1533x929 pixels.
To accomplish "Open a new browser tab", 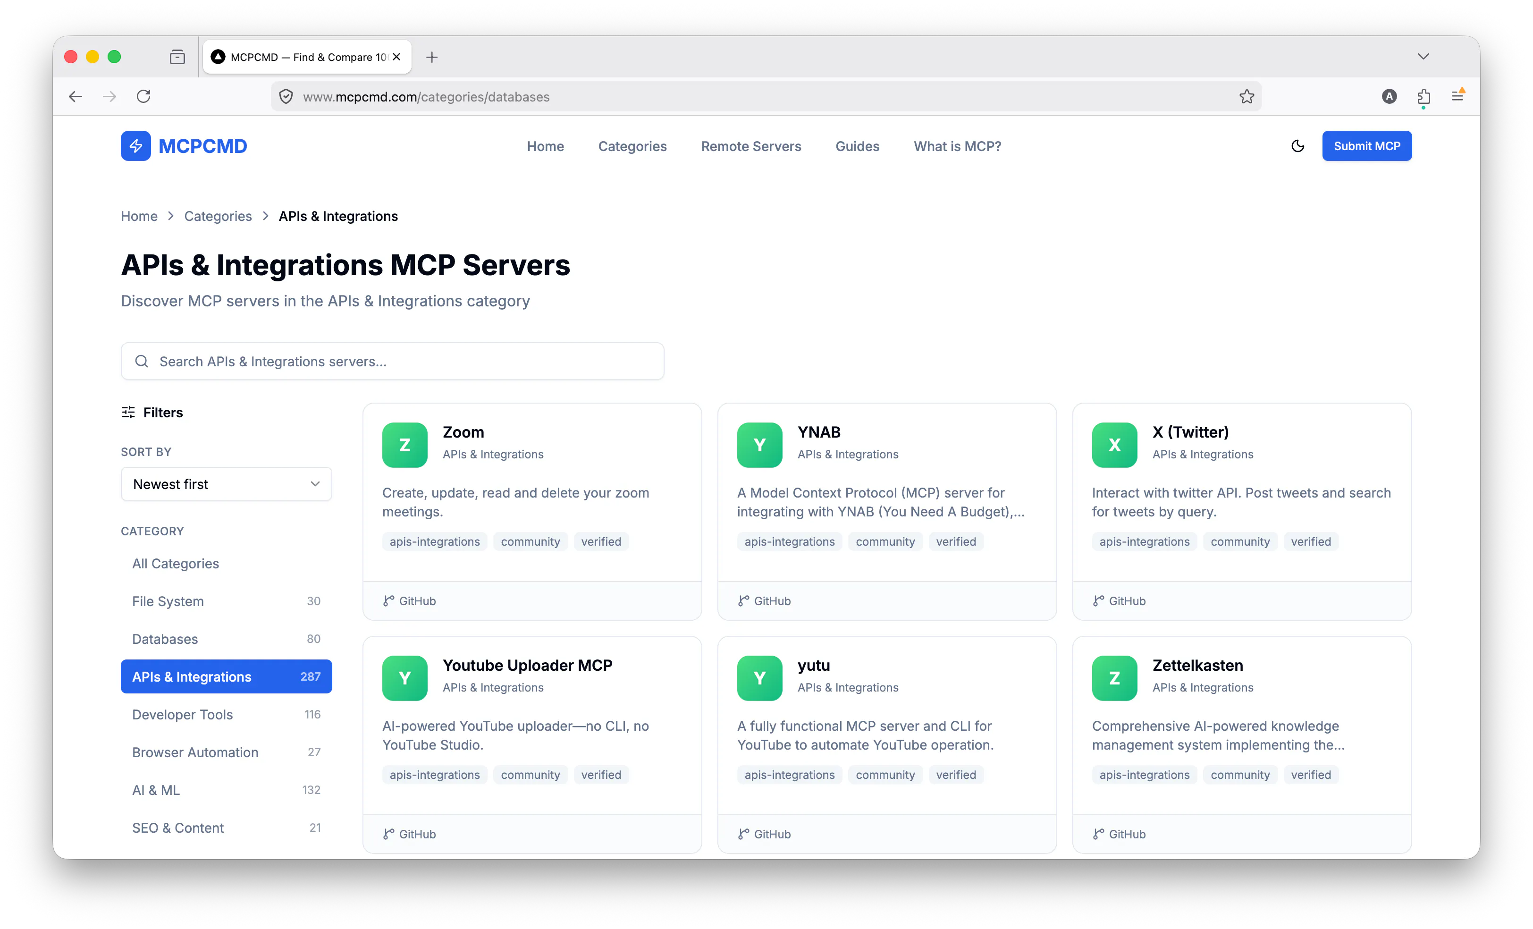I will pos(432,57).
